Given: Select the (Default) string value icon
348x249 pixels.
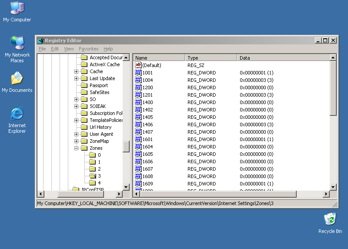Looking at the screenshot, I should pos(138,65).
